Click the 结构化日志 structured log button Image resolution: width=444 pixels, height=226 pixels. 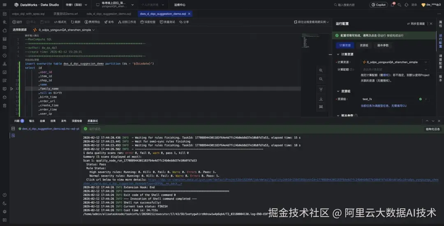(432, 129)
